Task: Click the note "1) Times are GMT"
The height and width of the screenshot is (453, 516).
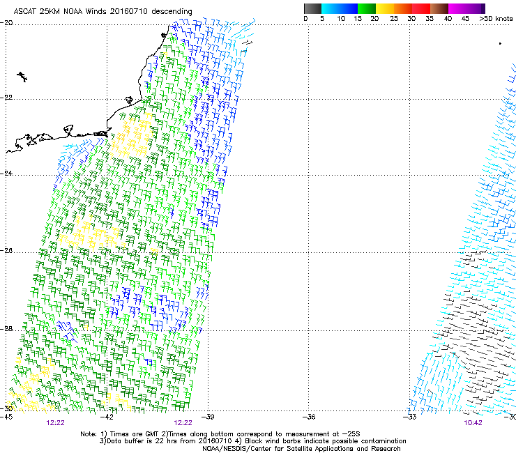Action: [x=128, y=434]
